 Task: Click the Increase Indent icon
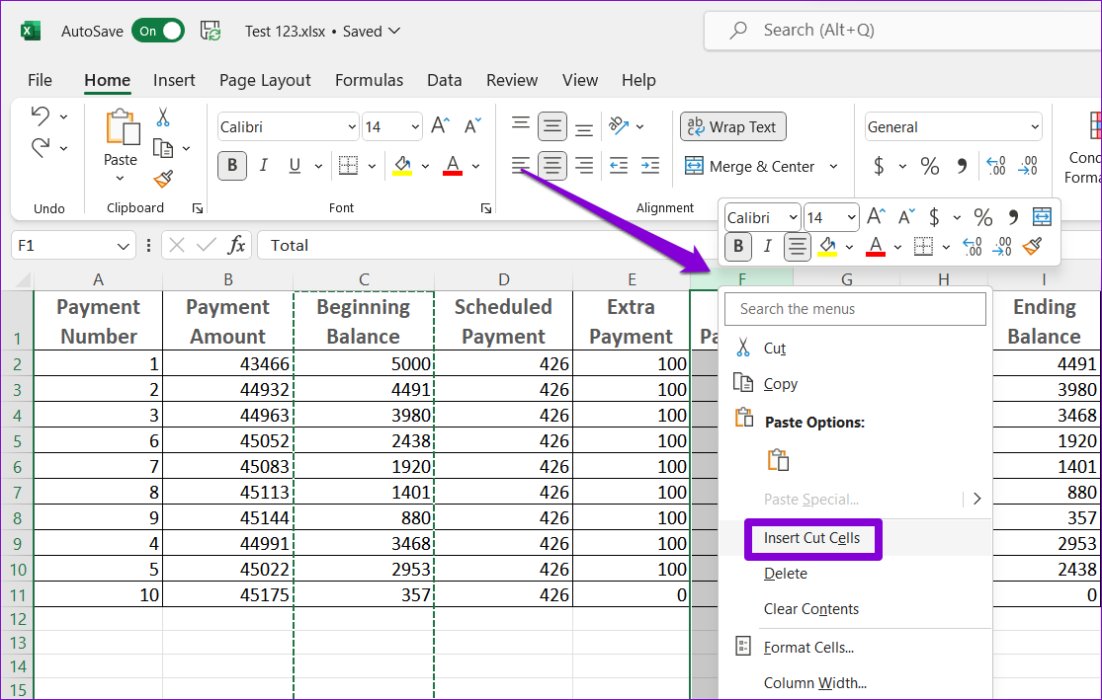point(649,166)
